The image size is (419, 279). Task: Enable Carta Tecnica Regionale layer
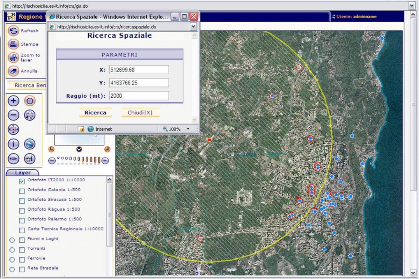pos(22,230)
